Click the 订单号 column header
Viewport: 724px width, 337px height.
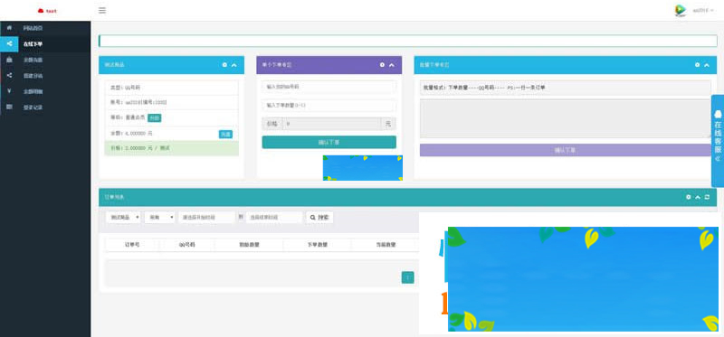[x=131, y=245]
